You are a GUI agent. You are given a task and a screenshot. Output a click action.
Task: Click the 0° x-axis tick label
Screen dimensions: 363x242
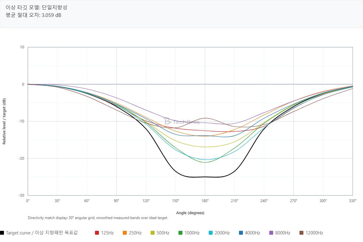click(x=28, y=201)
